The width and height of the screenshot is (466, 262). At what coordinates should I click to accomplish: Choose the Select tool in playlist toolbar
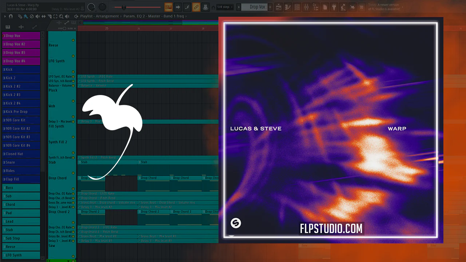tap(55, 16)
